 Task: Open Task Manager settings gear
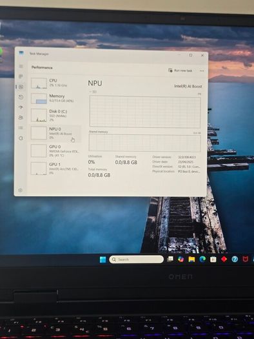pyautogui.click(x=20, y=190)
